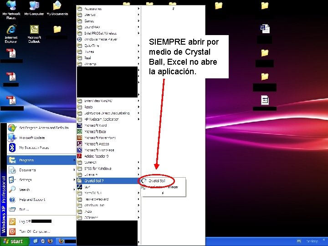Image resolution: width=328 pixels, height=246 pixels.
Task: Open LightScribe Direct Disc Labeling folder
Action: point(108,113)
